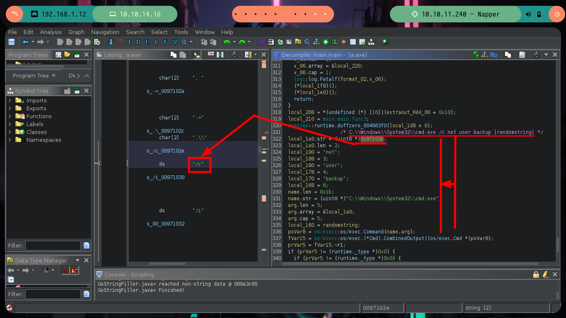Go back to previous location arrow
Image resolution: width=566 pixels, height=318 pixels.
(25, 42)
